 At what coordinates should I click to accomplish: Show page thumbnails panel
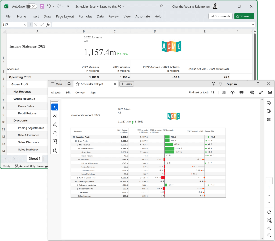(x=269, y=120)
